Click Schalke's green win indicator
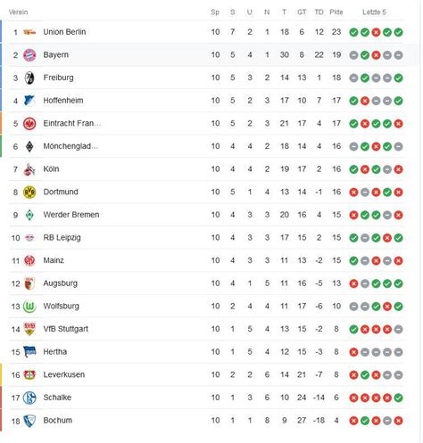Viewport: 423px width, 443px height. tap(398, 398)
